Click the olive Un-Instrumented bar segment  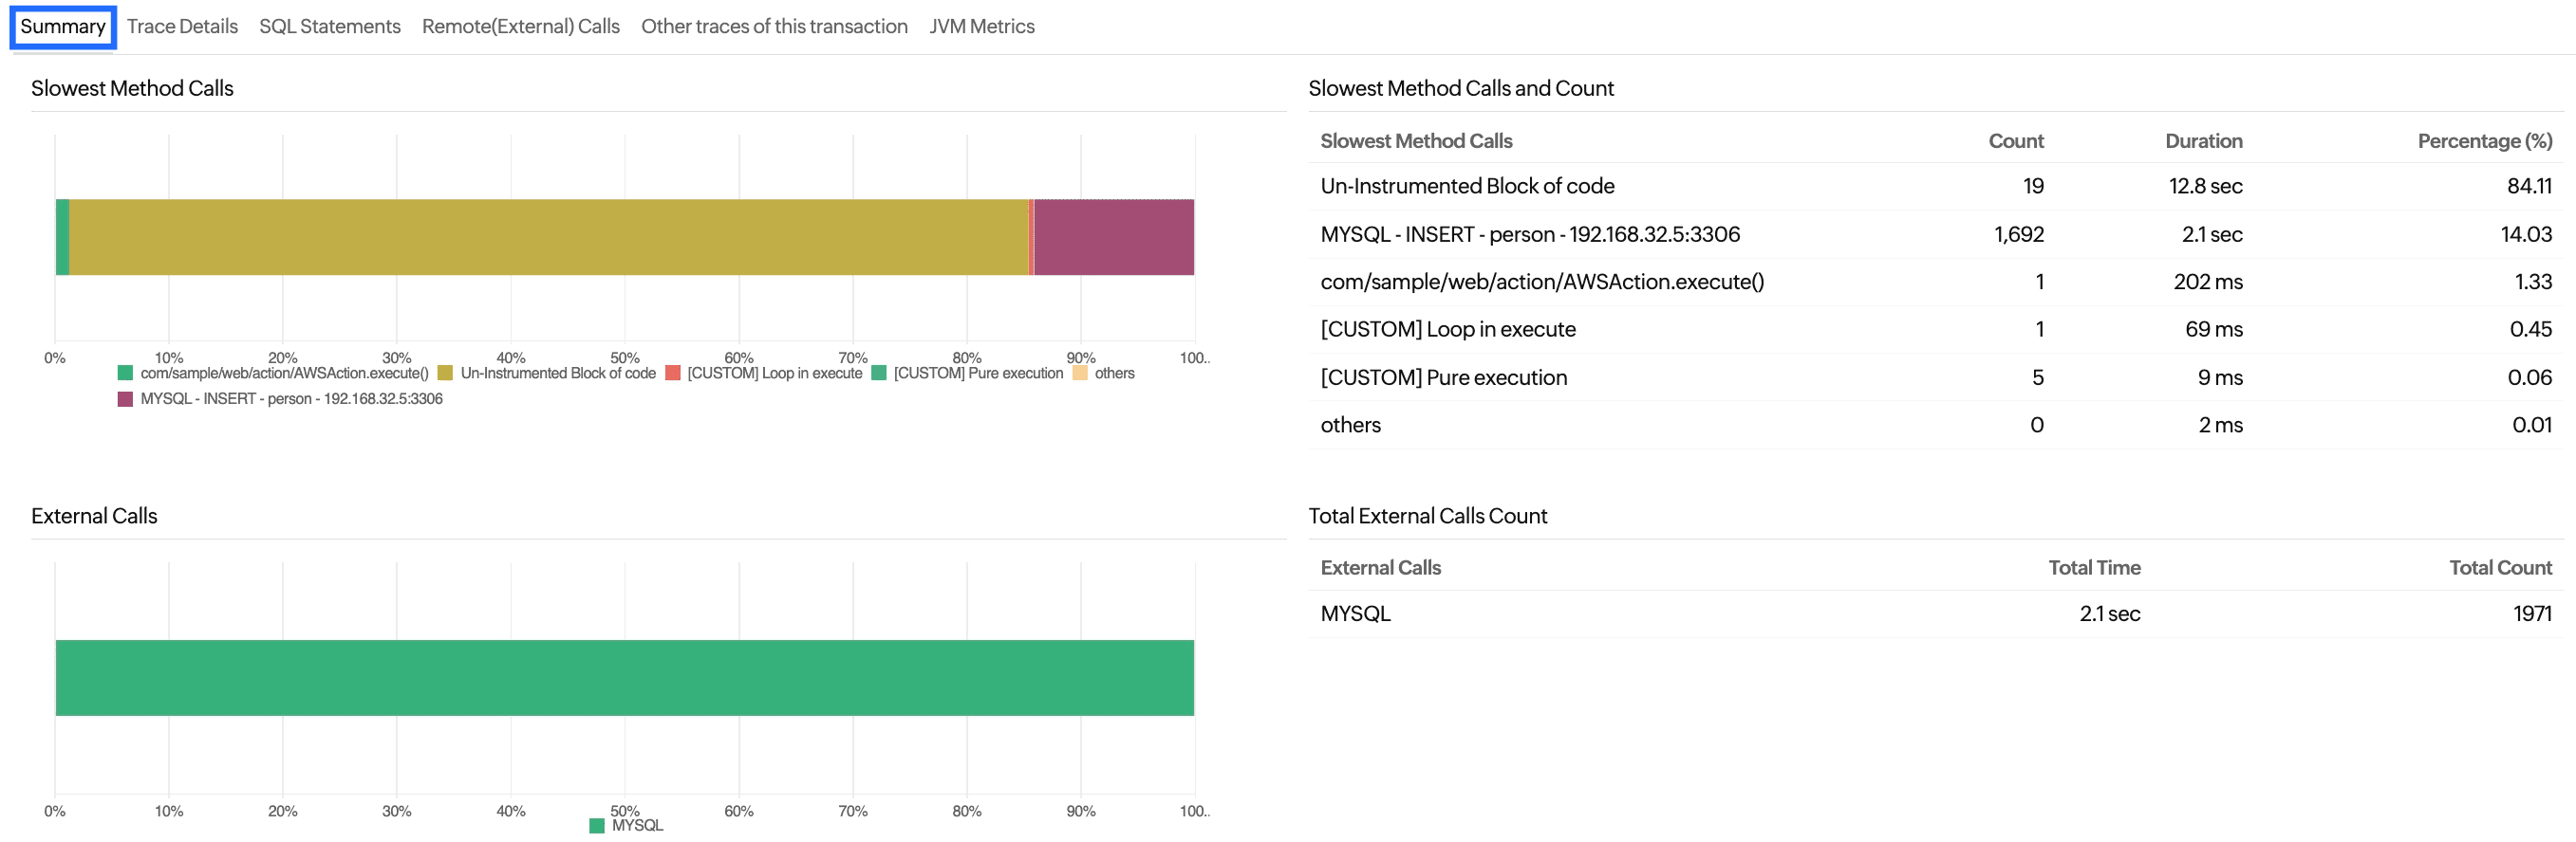548,238
